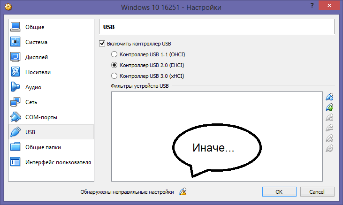
Task: Click the USB plug icon in sidebar
Action: click(15, 132)
